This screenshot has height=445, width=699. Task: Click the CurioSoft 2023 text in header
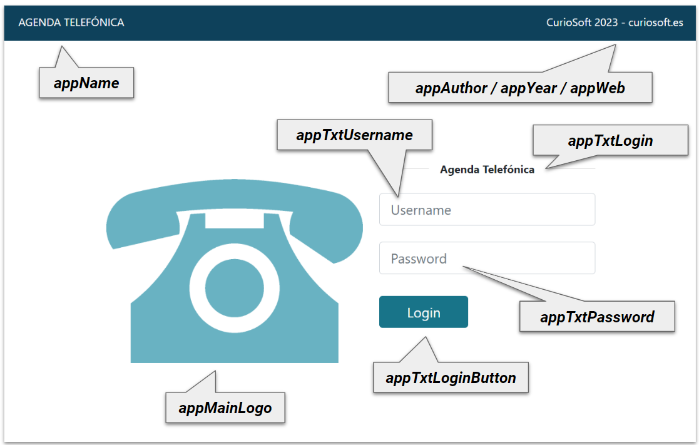tap(581, 23)
